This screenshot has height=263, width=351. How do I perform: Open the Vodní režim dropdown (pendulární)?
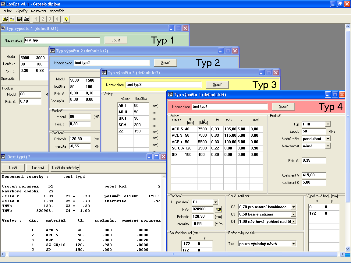(328, 139)
